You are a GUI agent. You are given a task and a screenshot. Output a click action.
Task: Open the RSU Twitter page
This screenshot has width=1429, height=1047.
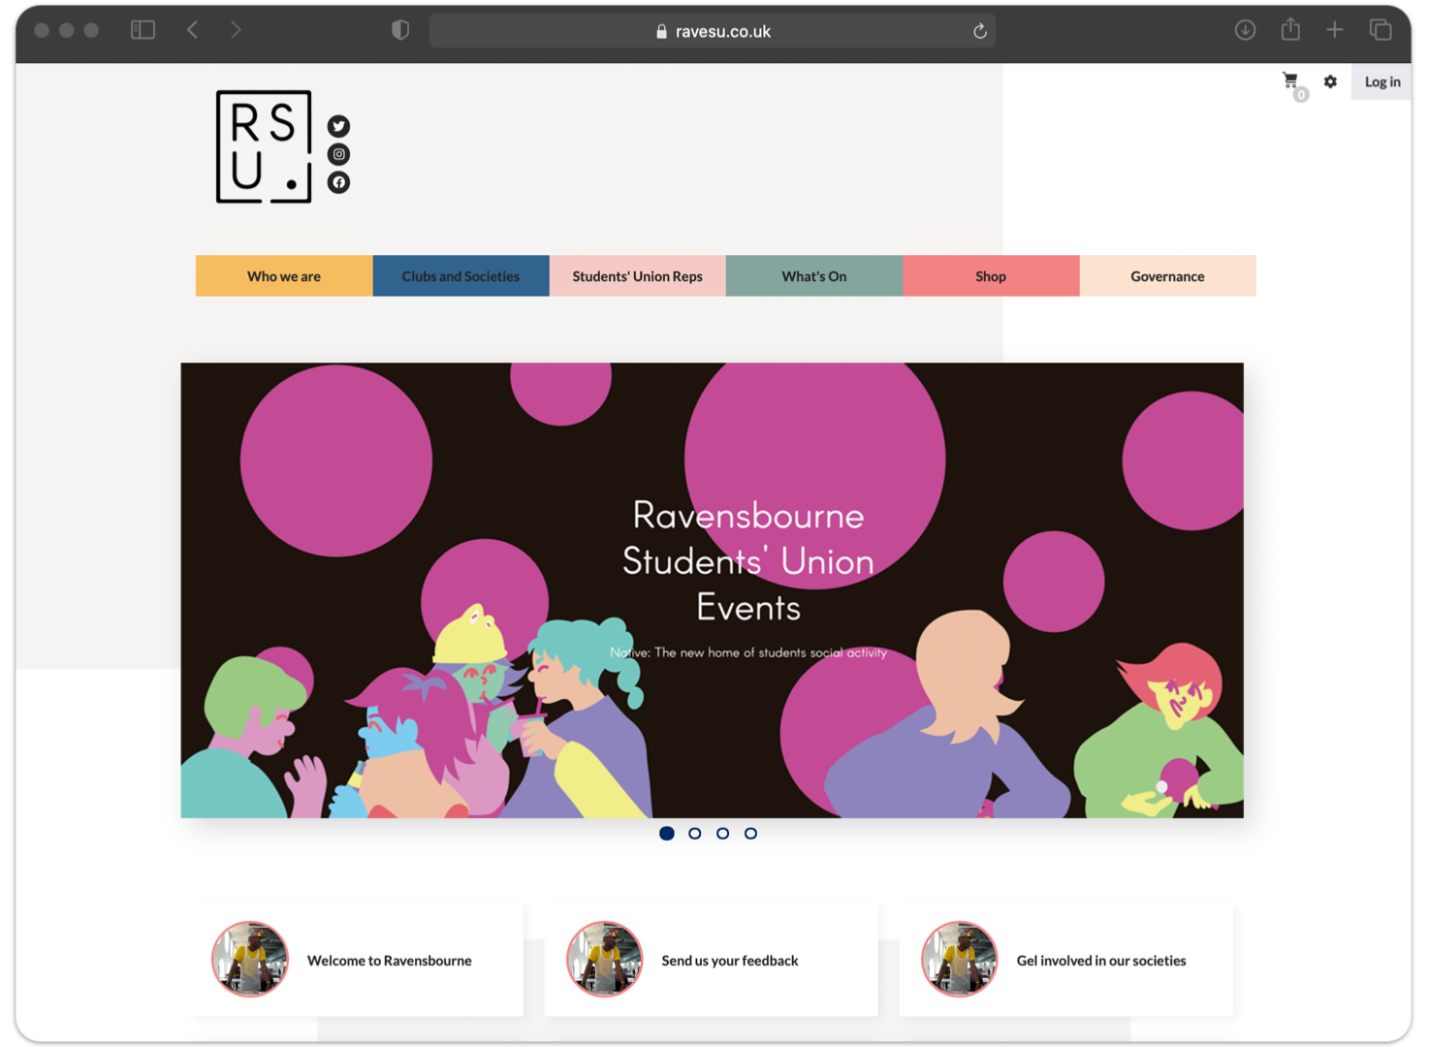(338, 126)
